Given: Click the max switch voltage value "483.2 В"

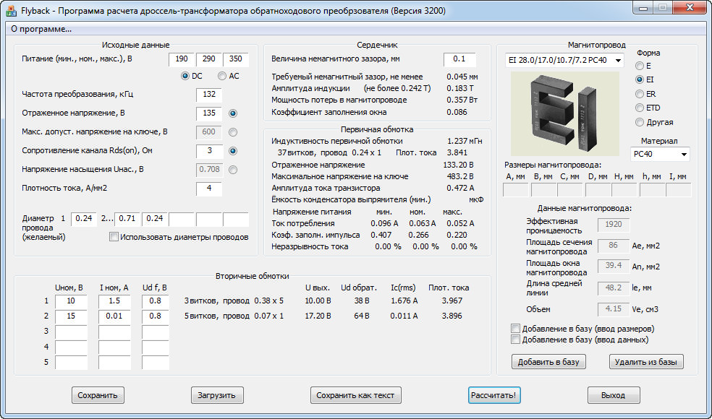Looking at the screenshot, I should pos(460,176).
